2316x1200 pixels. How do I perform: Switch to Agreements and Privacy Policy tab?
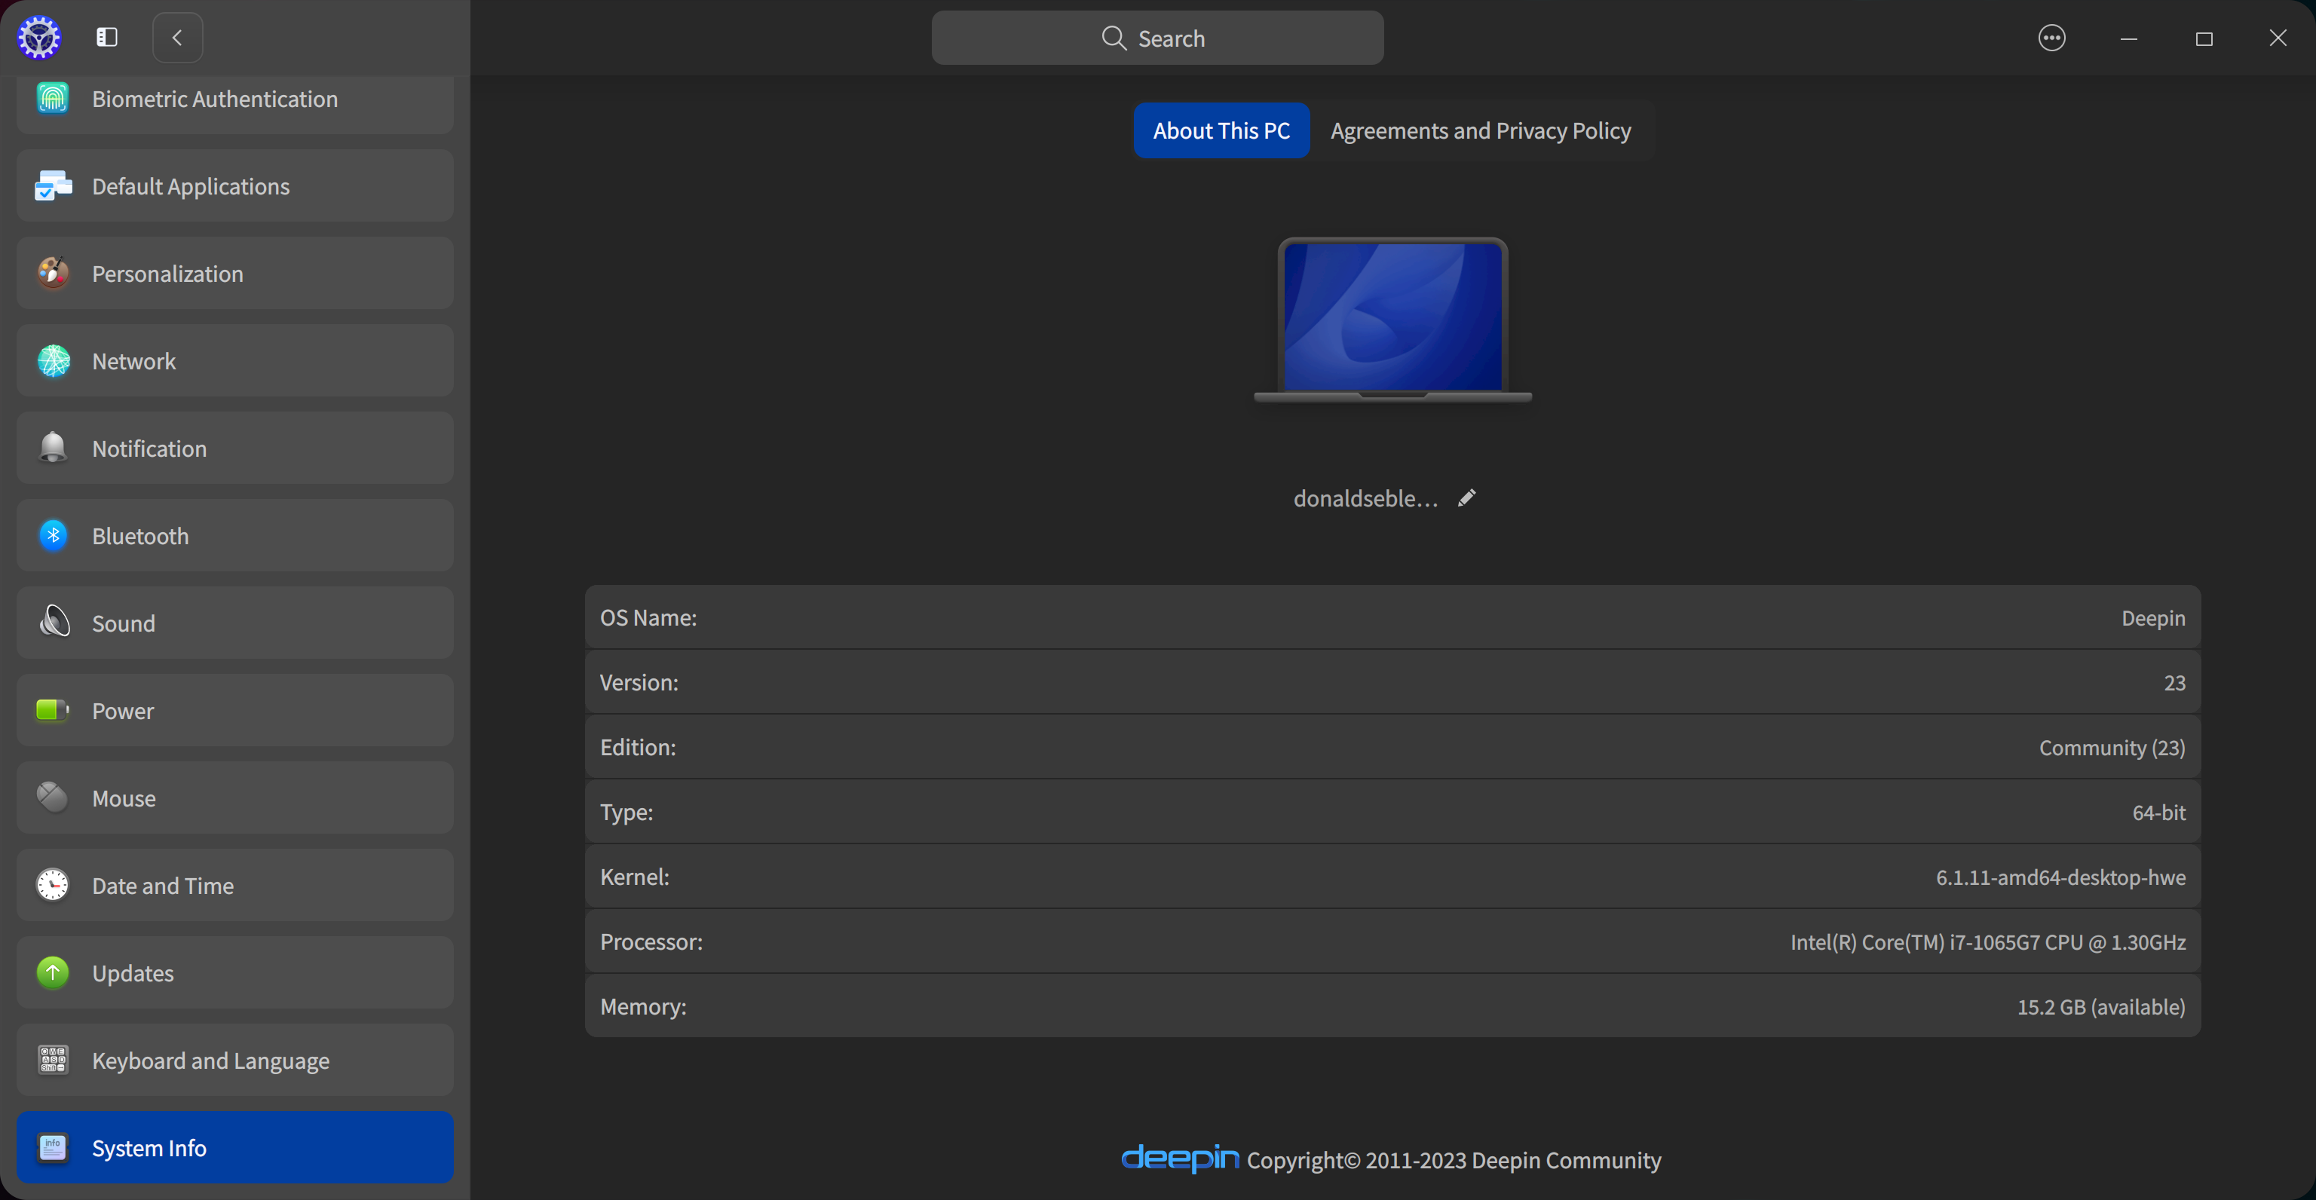click(1480, 130)
